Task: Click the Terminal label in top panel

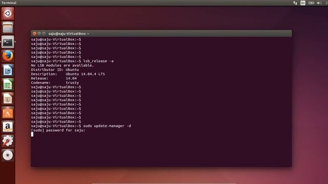Action: tap(9, 3)
